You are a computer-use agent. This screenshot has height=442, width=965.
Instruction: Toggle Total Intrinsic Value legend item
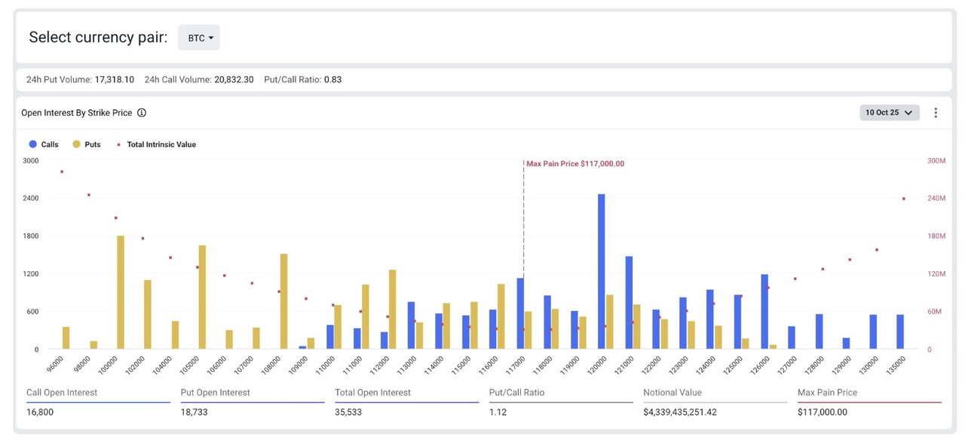pos(161,145)
